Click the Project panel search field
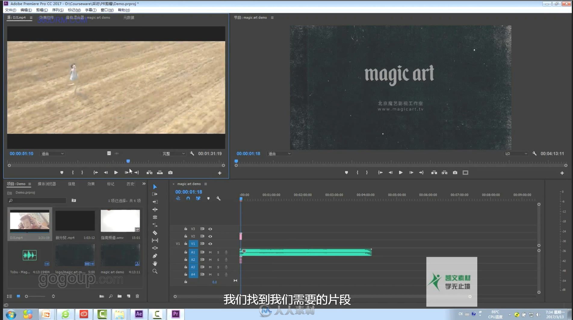The width and height of the screenshot is (573, 320). tap(37, 201)
